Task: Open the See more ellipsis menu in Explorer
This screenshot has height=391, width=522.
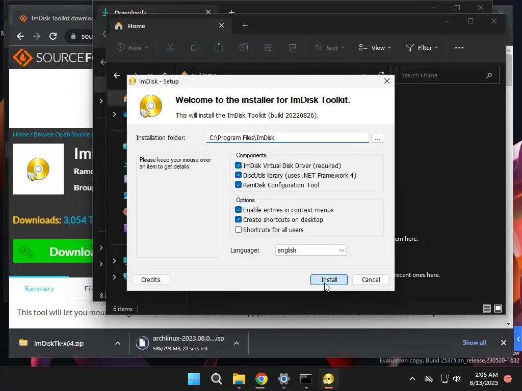Action: (459, 47)
